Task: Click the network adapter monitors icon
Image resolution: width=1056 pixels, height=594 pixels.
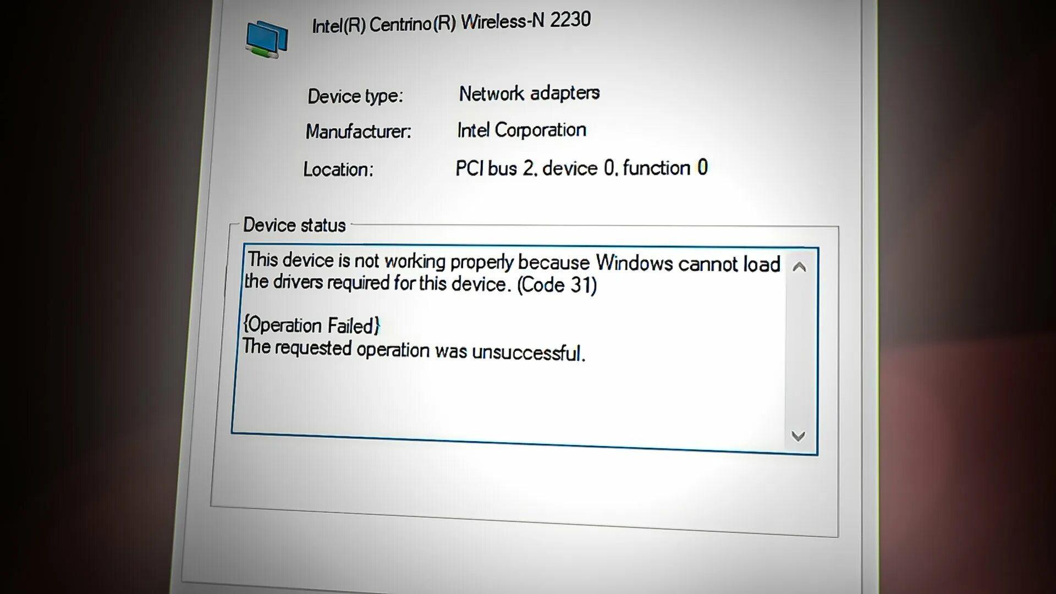Action: click(267, 39)
